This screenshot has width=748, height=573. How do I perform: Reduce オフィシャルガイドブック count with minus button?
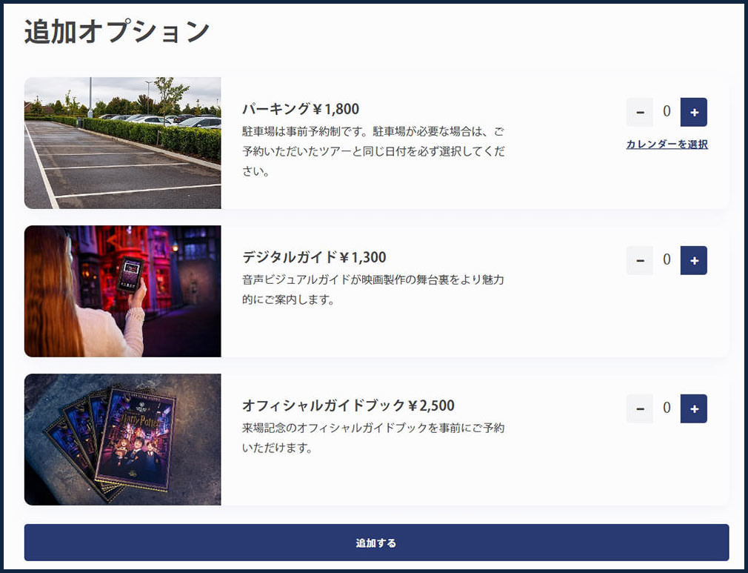pos(640,408)
